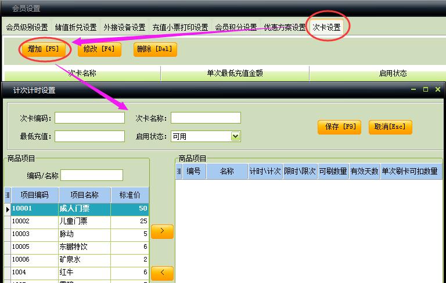446x283 pixels.
Task: Select 充值小票打印设置 tab
Action: (x=180, y=27)
